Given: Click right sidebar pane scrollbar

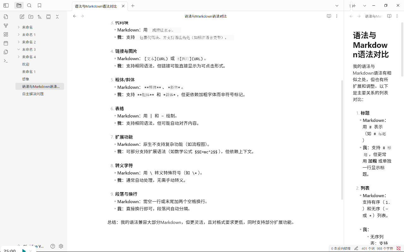Looking at the screenshot, I should (402, 49).
